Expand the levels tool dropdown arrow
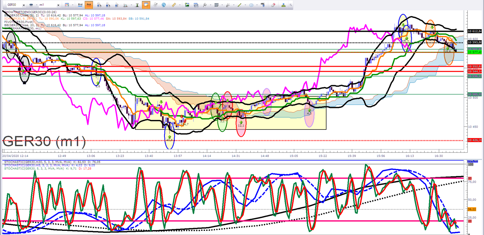The height and width of the screenshot is (235, 484). [x=222, y=5]
